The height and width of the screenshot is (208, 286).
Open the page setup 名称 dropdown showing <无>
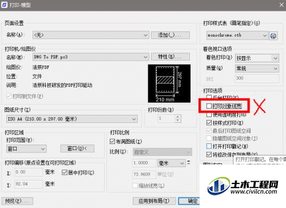pyautogui.click(x=90, y=35)
